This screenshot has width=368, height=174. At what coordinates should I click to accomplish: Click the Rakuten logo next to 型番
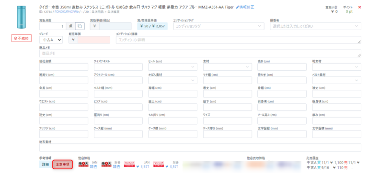click(x=106, y=164)
